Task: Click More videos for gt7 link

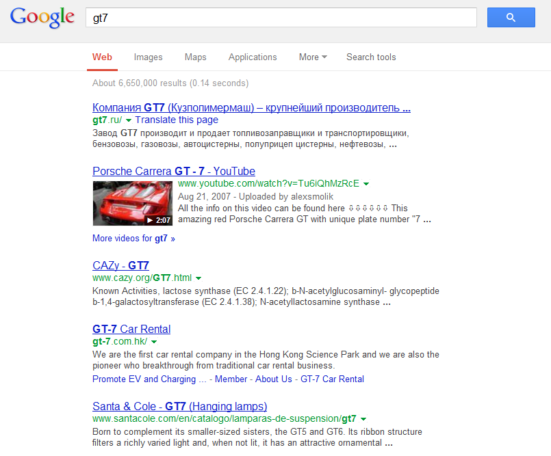Action: 133,239
